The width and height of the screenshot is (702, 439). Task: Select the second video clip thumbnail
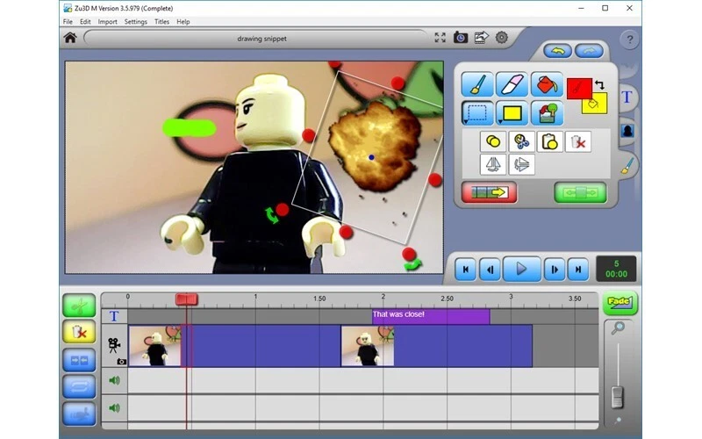pyautogui.click(x=368, y=346)
